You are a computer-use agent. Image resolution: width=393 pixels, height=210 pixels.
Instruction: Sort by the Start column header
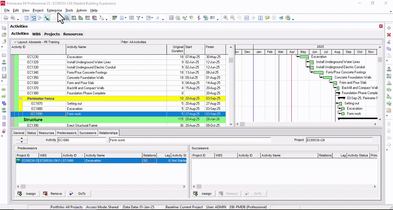(x=194, y=49)
